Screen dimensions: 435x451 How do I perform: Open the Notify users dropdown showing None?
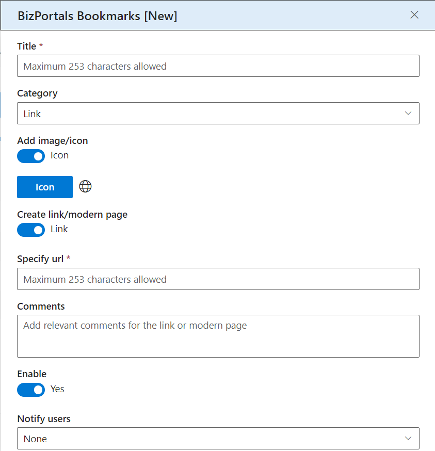coord(218,438)
